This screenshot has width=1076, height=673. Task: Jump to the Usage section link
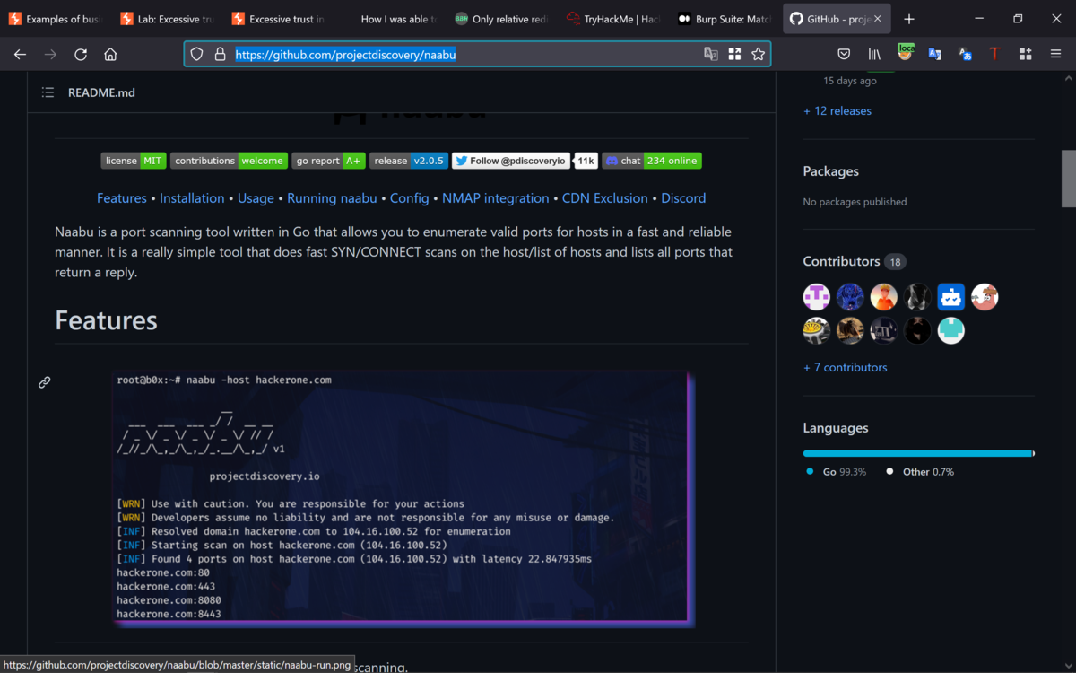tap(256, 198)
